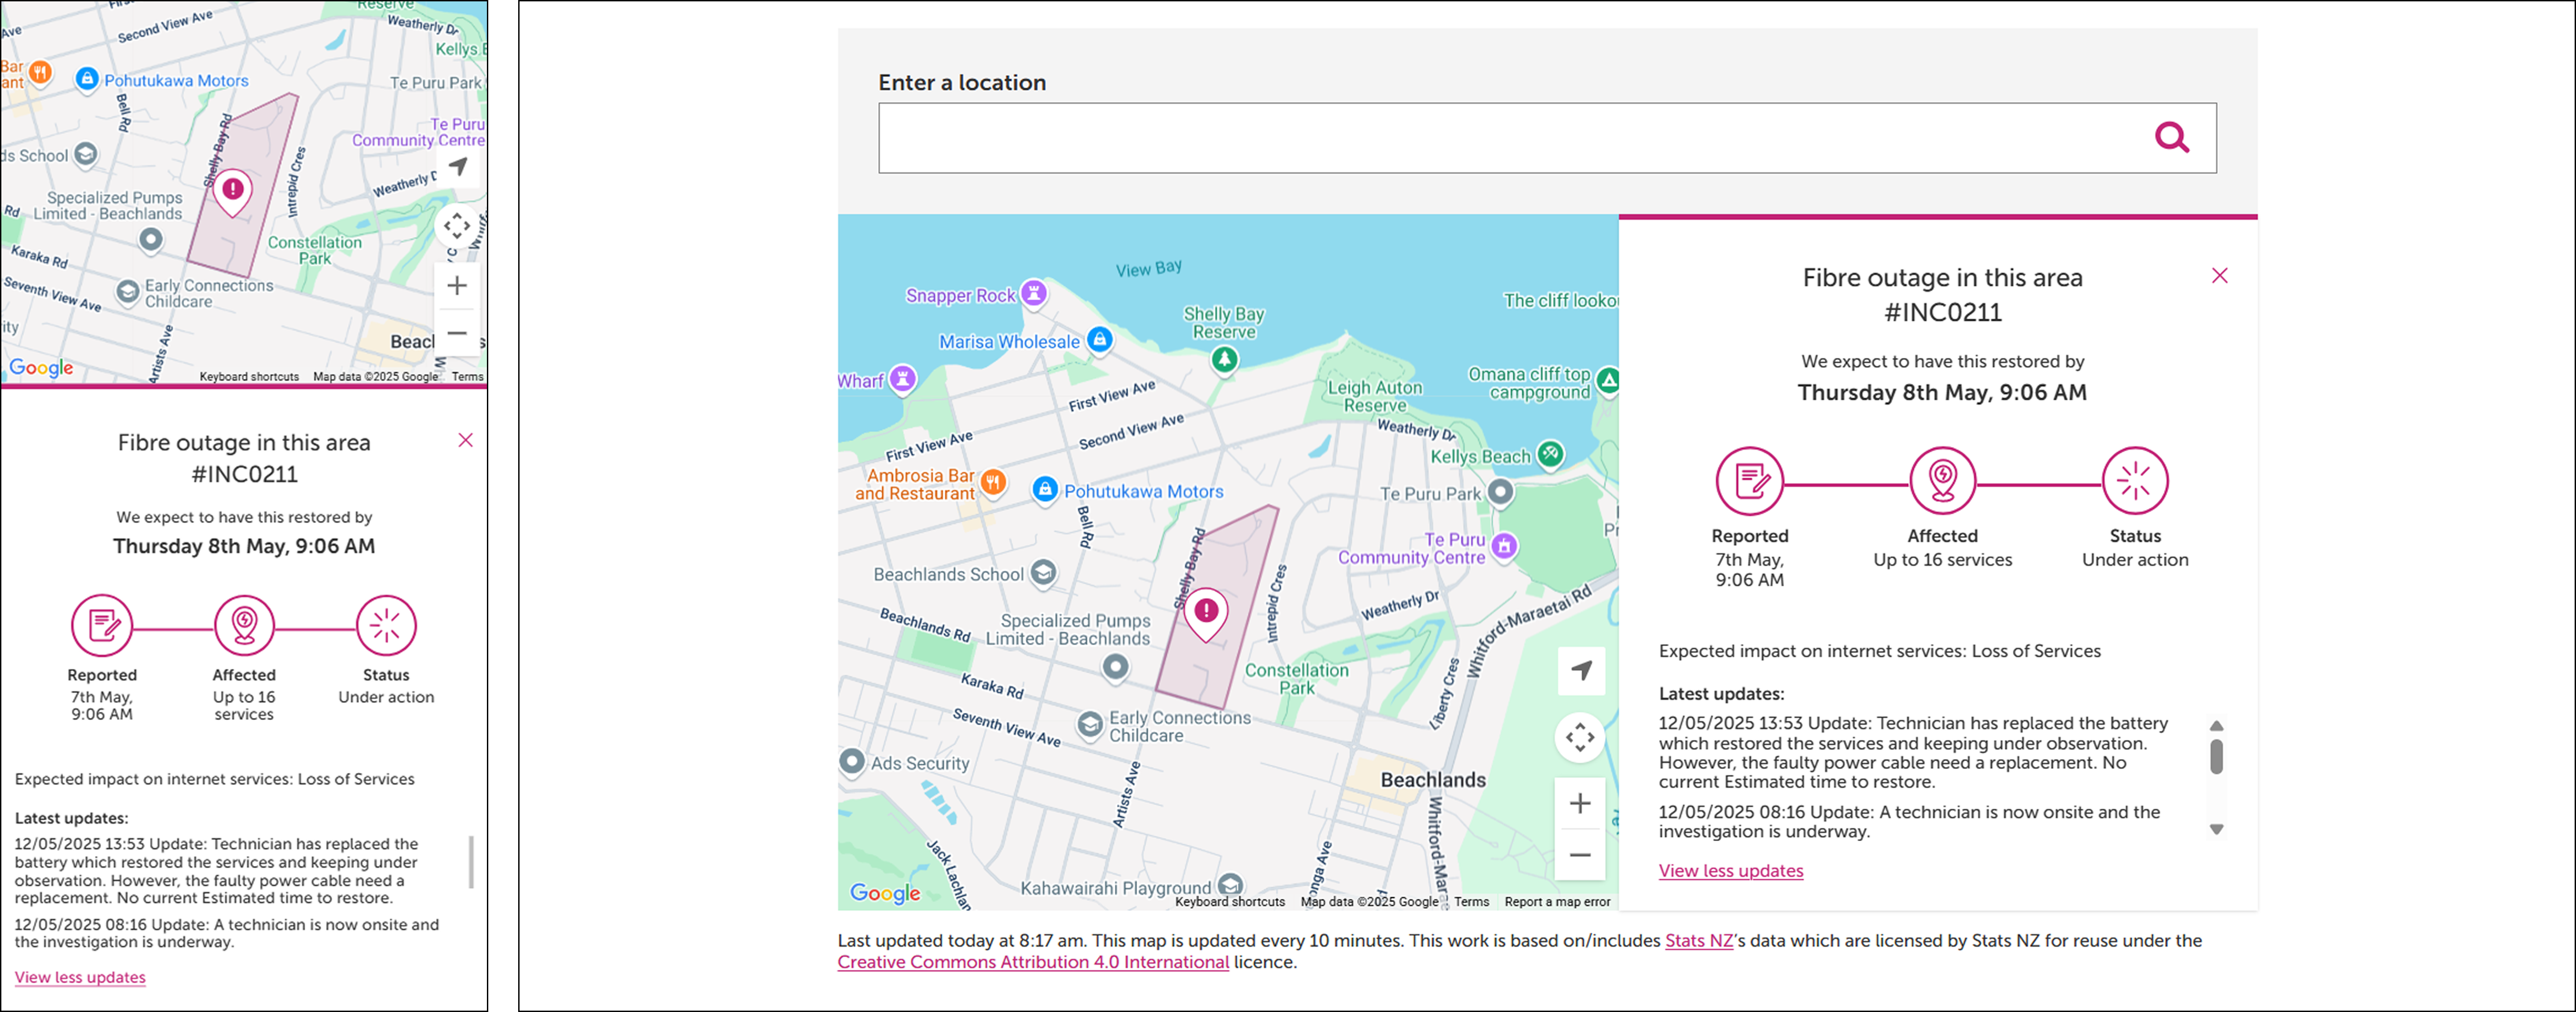Close the outage panel on the large map

click(2219, 276)
